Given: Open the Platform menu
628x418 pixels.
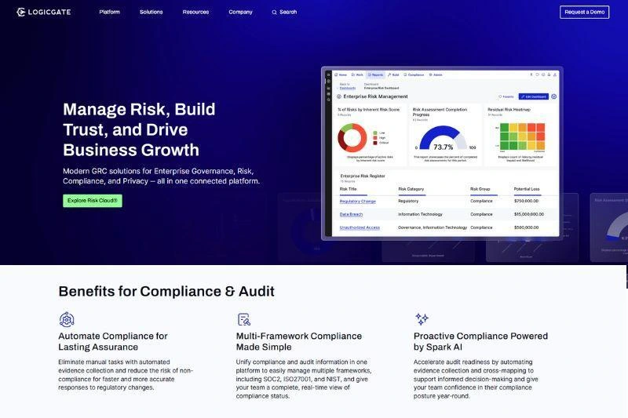Looking at the screenshot, I should pos(109,12).
